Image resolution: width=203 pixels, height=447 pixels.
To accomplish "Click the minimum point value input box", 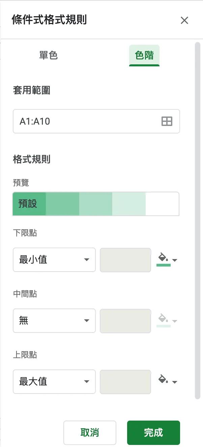I will [125, 260].
